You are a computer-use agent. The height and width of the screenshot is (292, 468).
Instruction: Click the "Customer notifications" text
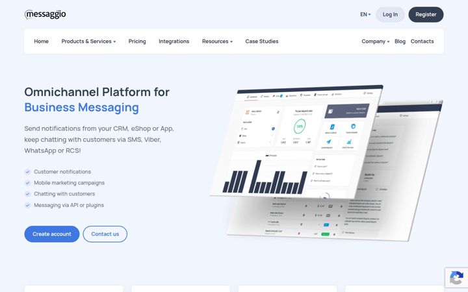point(62,172)
